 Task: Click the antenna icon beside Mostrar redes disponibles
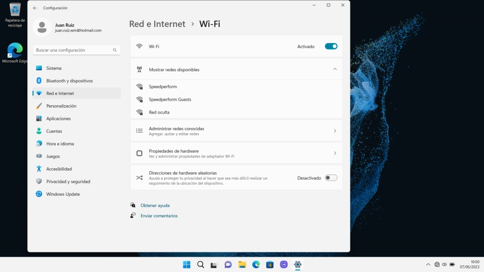tap(139, 70)
